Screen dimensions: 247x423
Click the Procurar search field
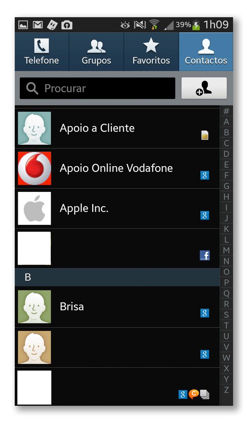[x=98, y=88]
